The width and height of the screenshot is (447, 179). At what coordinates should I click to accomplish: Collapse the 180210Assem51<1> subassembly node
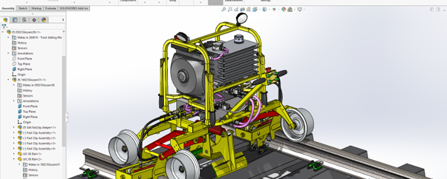coord(9,80)
